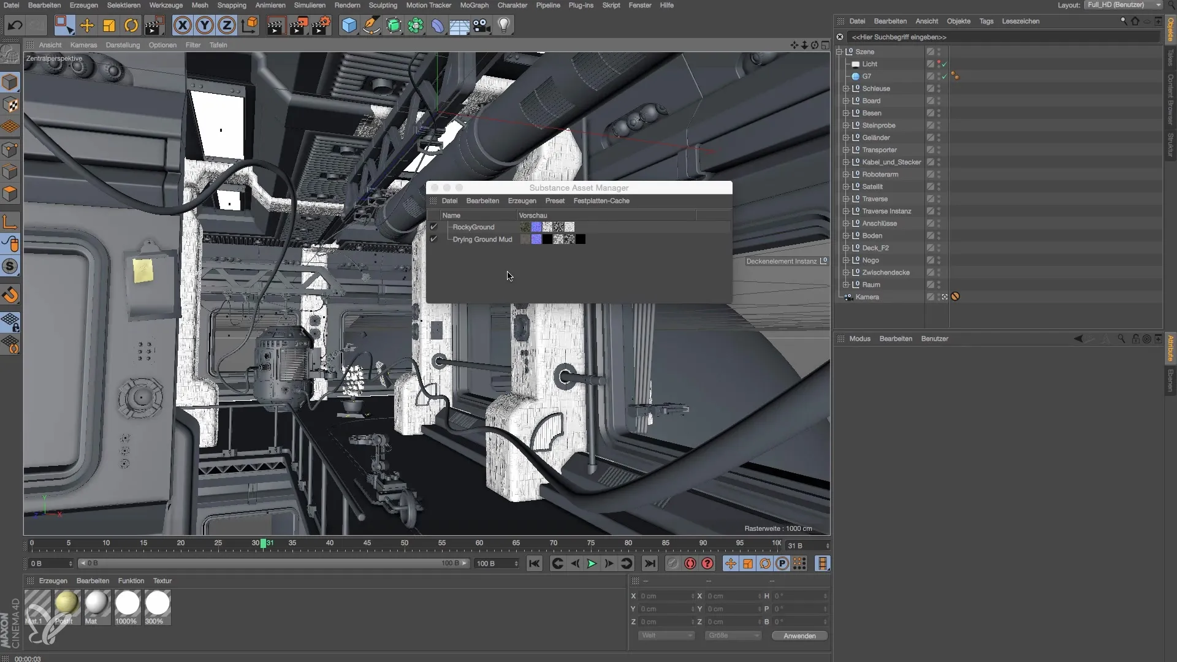Uncheck the RockyGround substance checkbox

[x=433, y=227]
